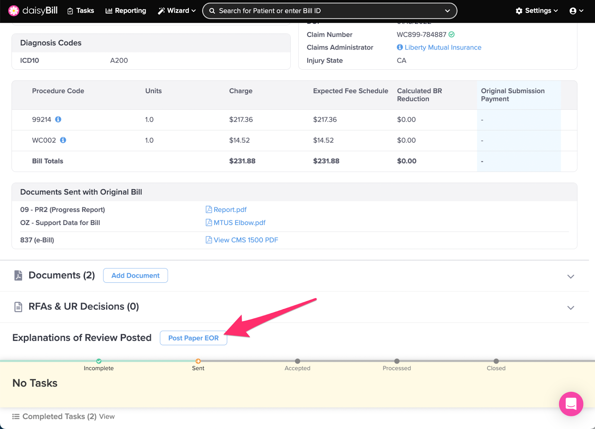Click the daisyBill logo
The height and width of the screenshot is (429, 595).
[x=33, y=11]
